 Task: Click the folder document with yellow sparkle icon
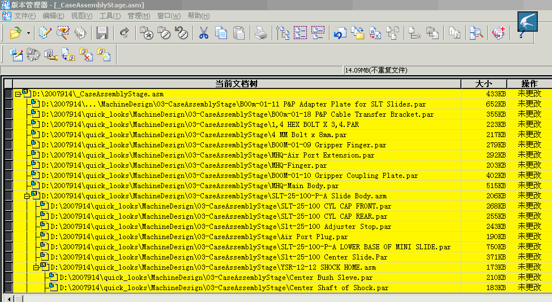tap(104, 54)
